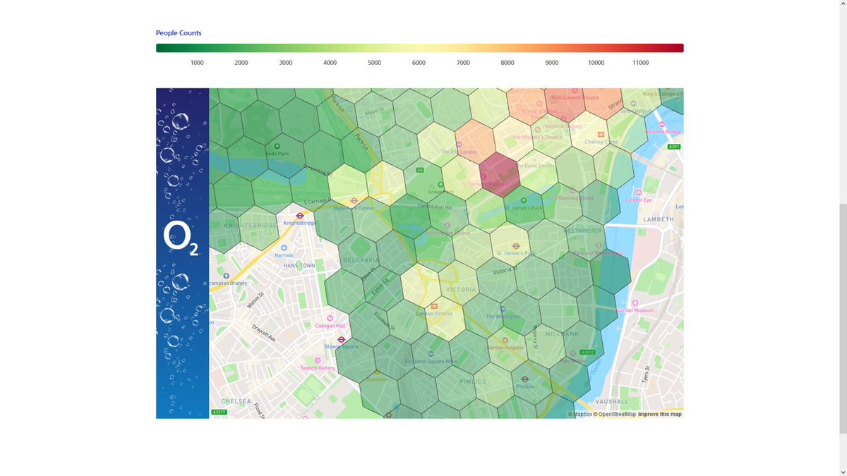
Task: Click the 11000 legend label
Action: [x=640, y=63]
